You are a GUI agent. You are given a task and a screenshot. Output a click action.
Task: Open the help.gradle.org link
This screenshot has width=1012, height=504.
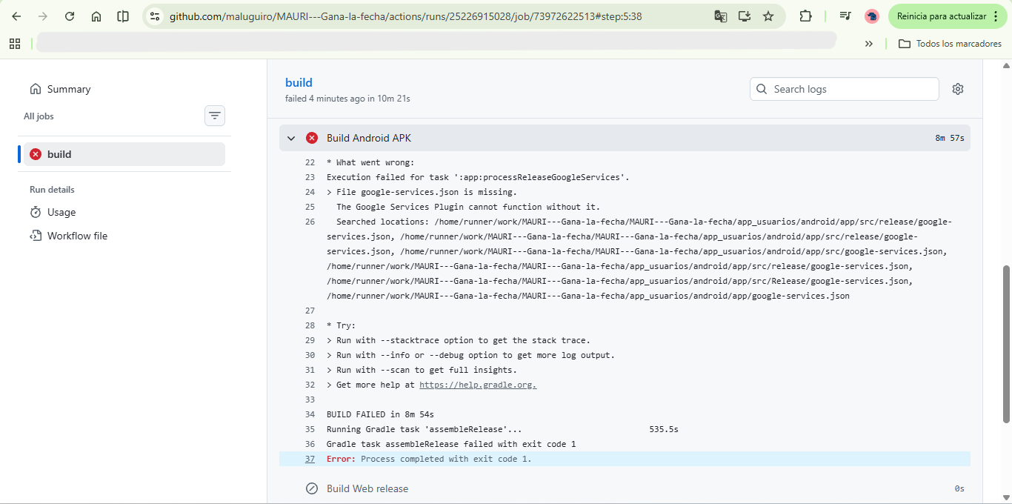click(478, 385)
